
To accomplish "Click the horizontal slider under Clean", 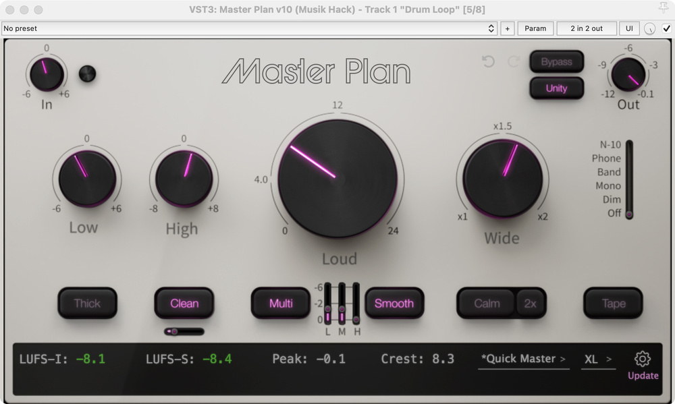I will point(184,331).
